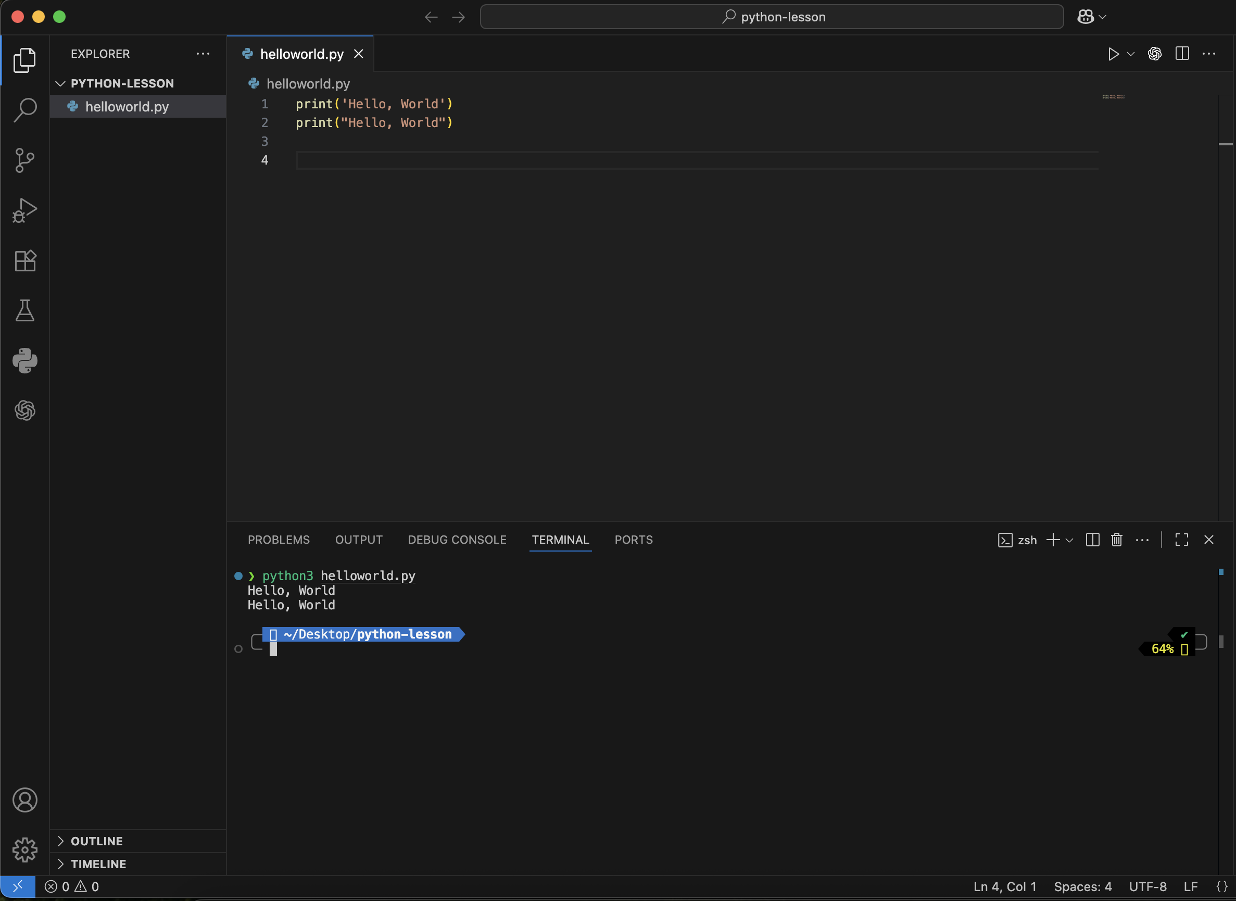The image size is (1236, 901).
Task: Click the language mode braces icon
Action: (1222, 886)
